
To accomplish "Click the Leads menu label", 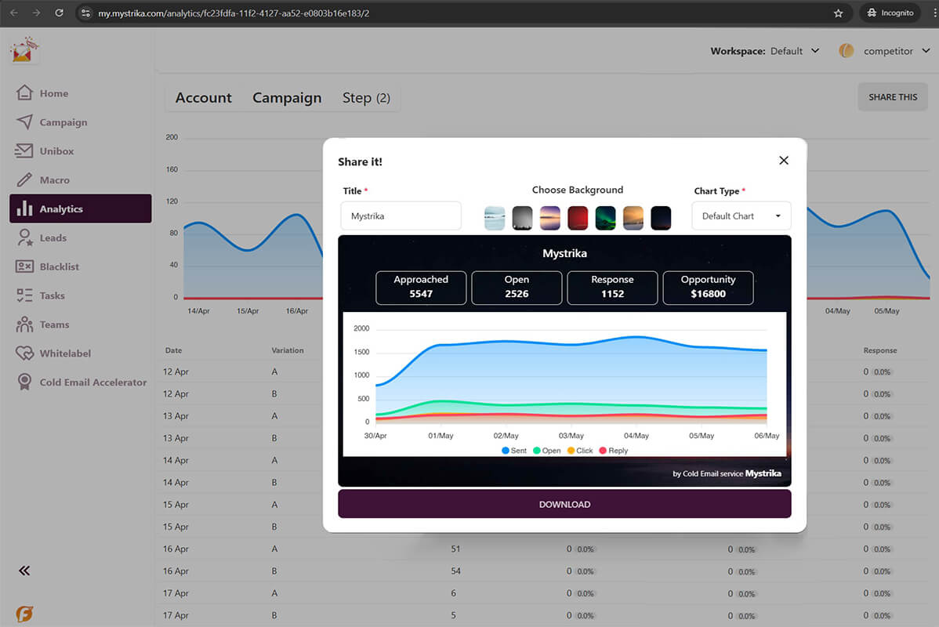I will 53,237.
